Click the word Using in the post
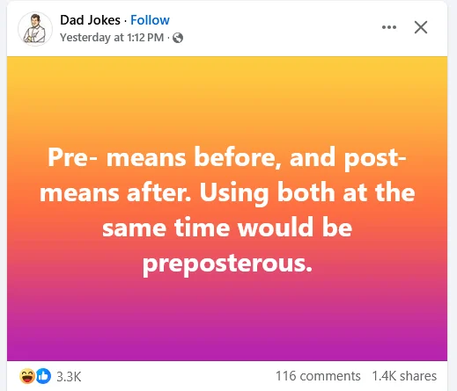The image size is (457, 391). [234, 193]
